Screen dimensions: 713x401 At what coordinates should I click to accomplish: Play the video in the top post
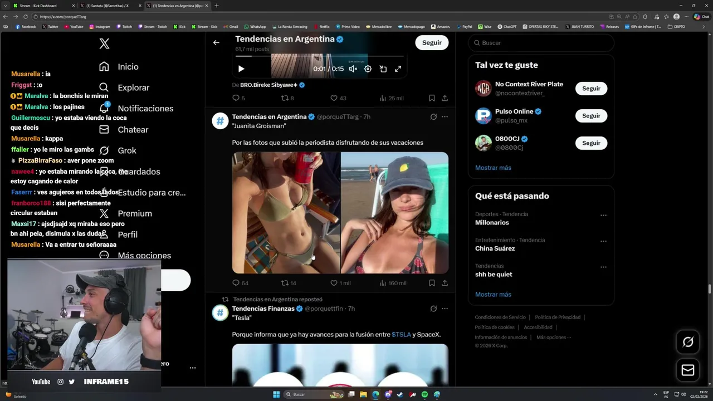241,69
